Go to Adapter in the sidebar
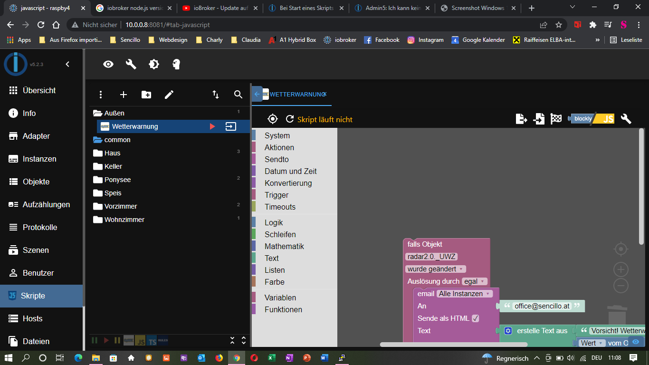The height and width of the screenshot is (365, 649). click(41, 136)
